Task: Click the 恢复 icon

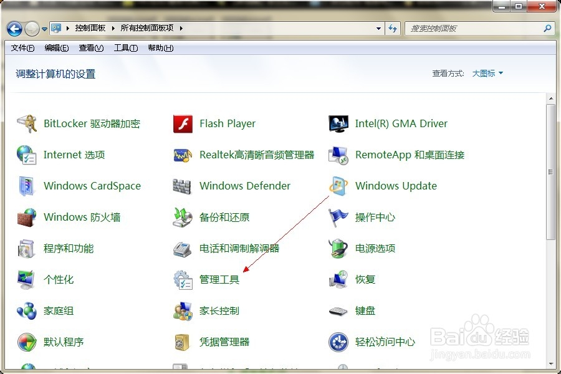Action: [338, 279]
